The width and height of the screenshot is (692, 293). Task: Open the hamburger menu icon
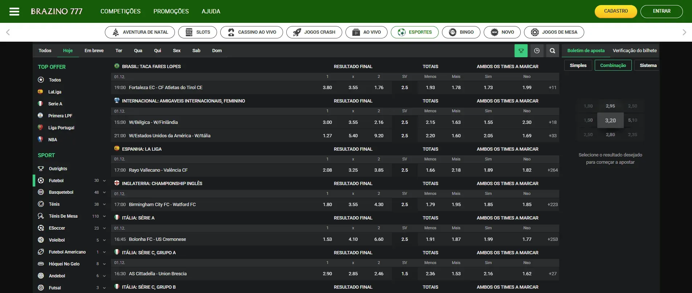(x=14, y=12)
